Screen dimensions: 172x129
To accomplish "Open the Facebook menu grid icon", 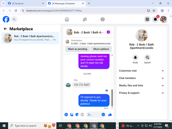I will pyautogui.click(x=147, y=19).
